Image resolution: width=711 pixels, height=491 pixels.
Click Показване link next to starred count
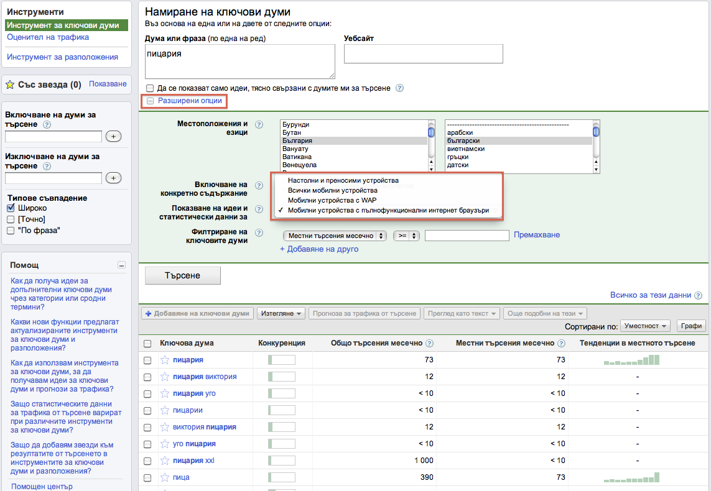coord(108,84)
